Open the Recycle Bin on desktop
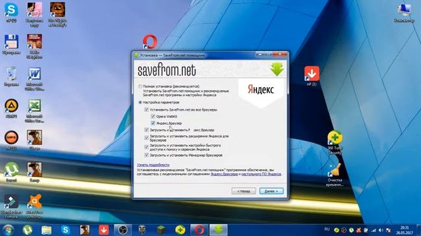This screenshot has width=421, height=236. [11, 76]
